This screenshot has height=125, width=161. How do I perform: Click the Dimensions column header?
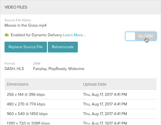coord(18,84)
